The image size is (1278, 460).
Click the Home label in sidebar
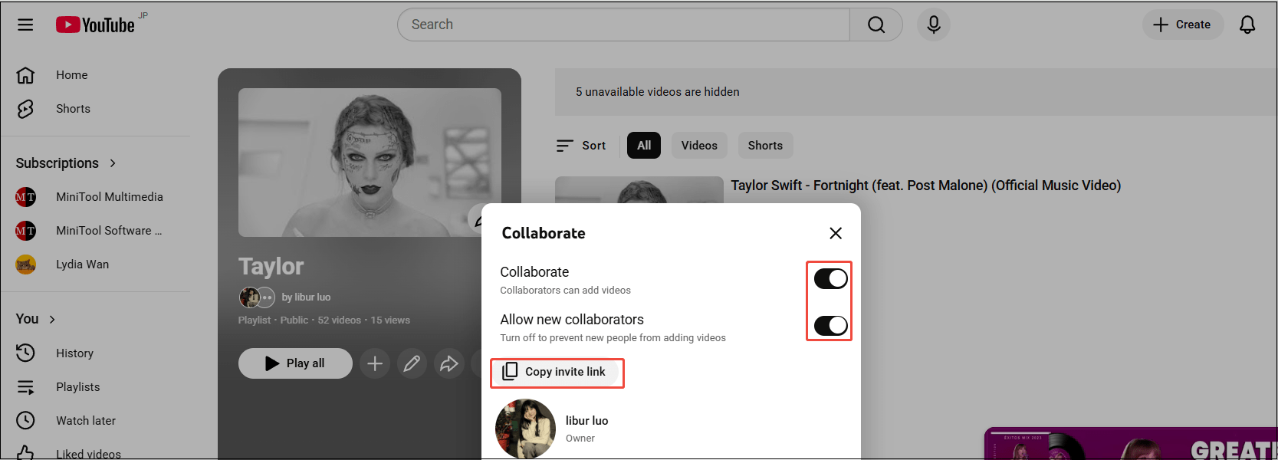72,75
